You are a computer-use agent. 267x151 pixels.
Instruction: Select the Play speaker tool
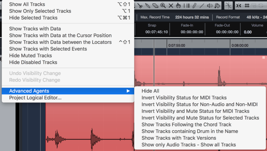[210, 6]
